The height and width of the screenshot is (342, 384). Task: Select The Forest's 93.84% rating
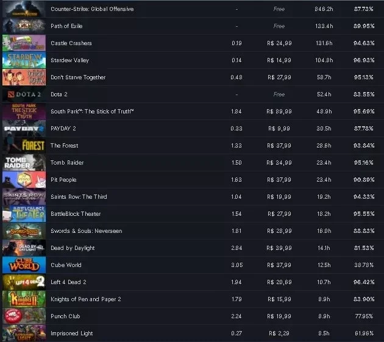[x=364, y=146]
